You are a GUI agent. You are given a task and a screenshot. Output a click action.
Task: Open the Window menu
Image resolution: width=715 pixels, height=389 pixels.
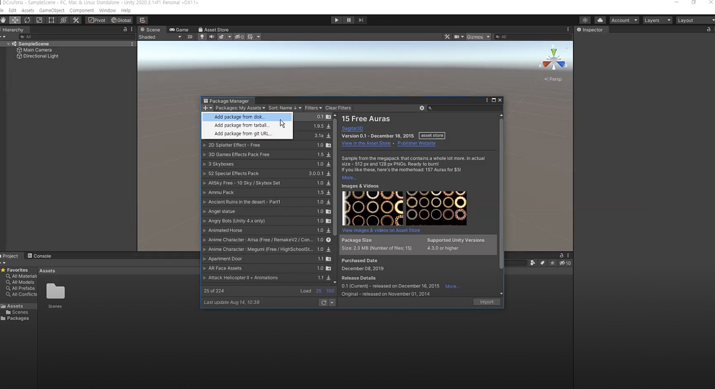click(x=107, y=10)
